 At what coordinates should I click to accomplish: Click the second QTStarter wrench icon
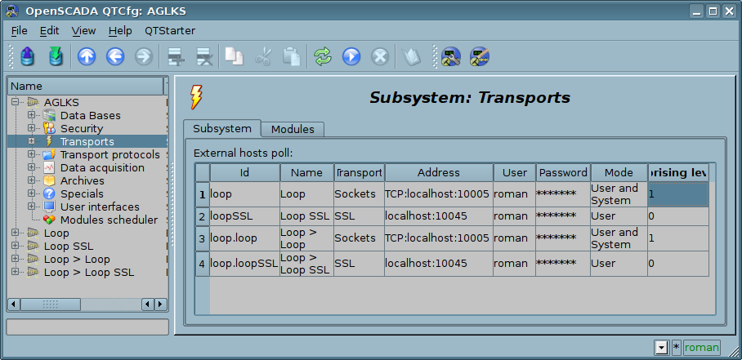480,56
